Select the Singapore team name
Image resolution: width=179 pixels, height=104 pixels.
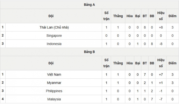tap(54, 36)
